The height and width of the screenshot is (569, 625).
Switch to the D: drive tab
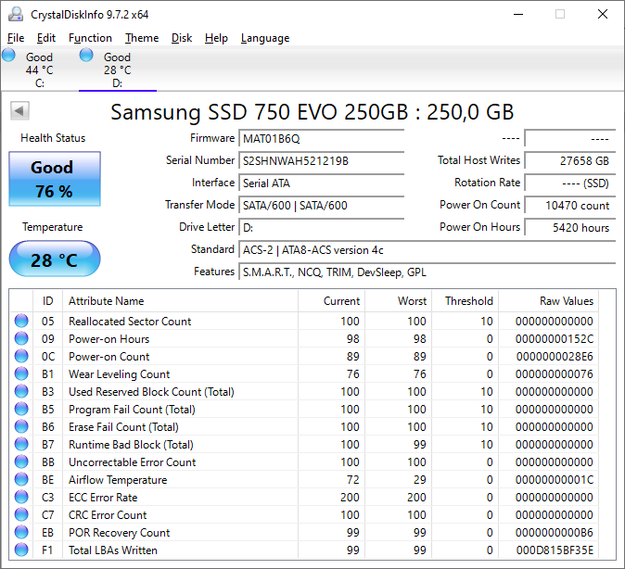(117, 70)
